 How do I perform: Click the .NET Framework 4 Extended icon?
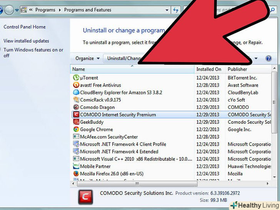76,151
